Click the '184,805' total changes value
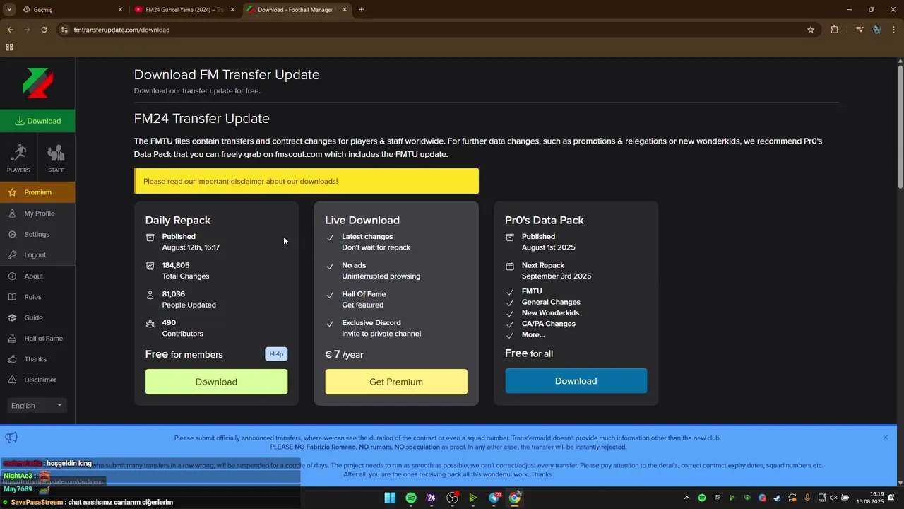Screen dimensions: 904x509 tap(176, 266)
